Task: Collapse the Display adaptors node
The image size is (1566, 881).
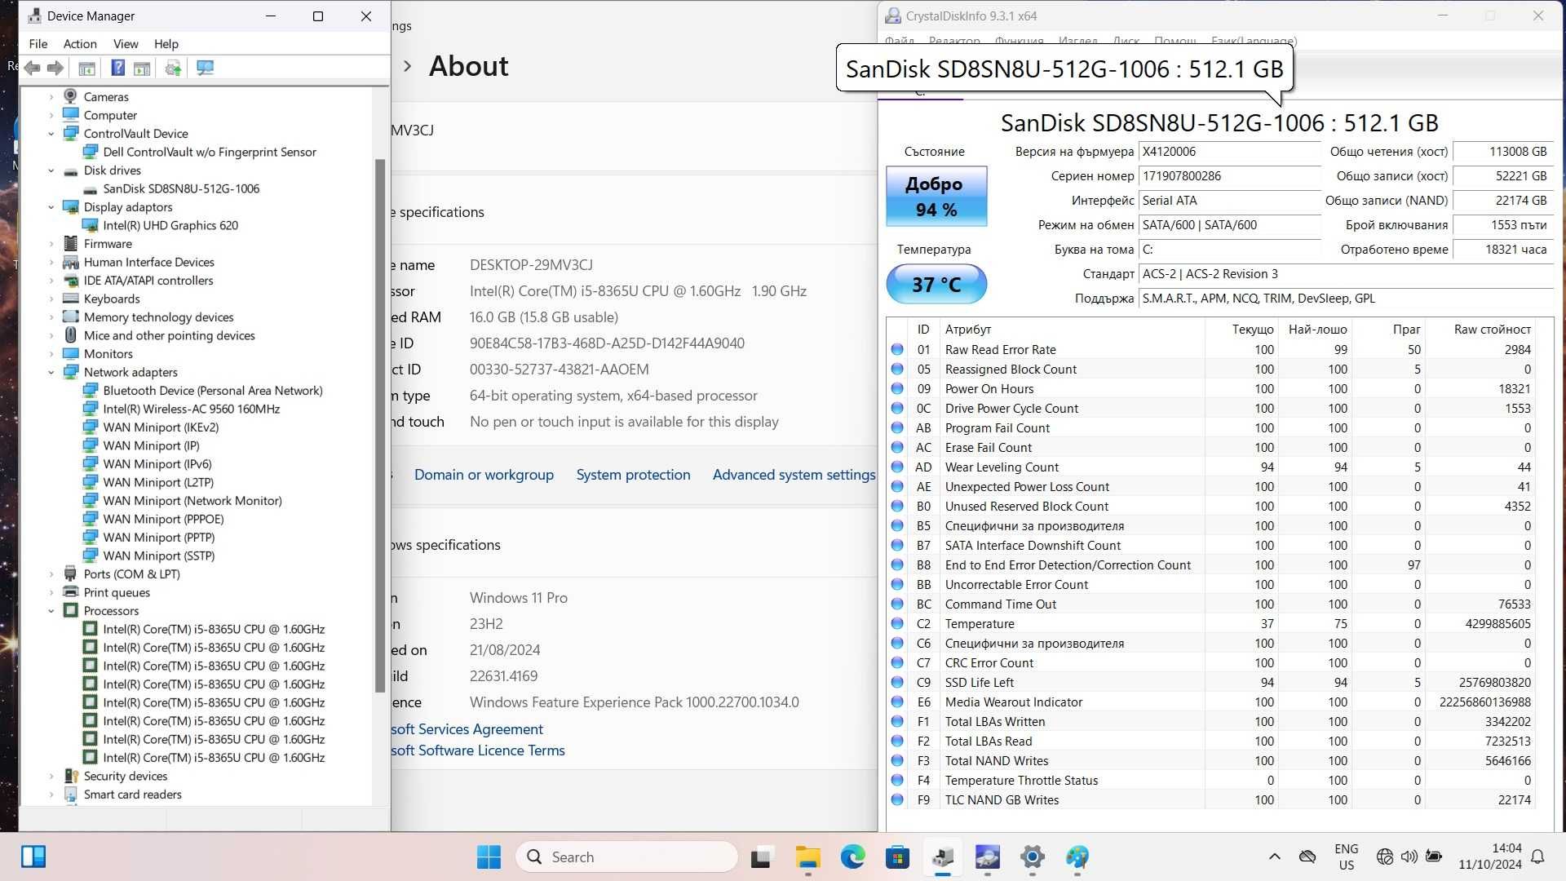Action: click(51, 207)
